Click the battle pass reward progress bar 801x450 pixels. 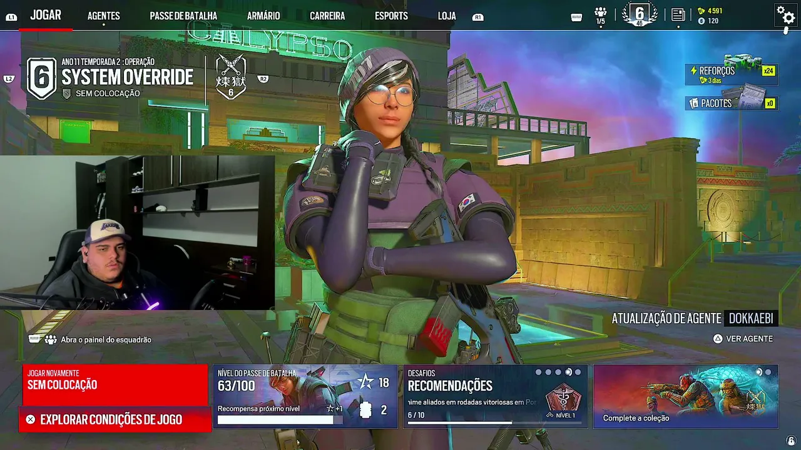pyautogui.click(x=280, y=420)
